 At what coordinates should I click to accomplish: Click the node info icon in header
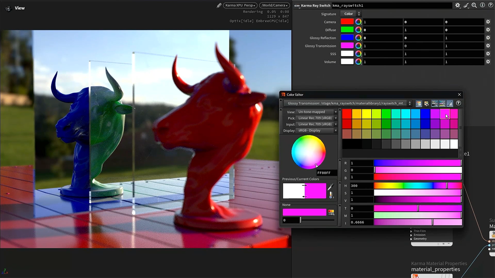[x=482, y=5]
